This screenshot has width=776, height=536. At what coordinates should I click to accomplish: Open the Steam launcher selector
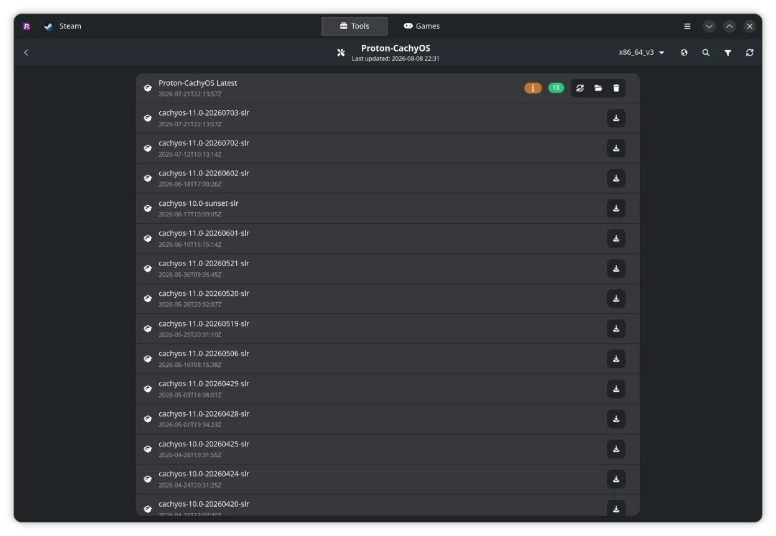pyautogui.click(x=63, y=26)
